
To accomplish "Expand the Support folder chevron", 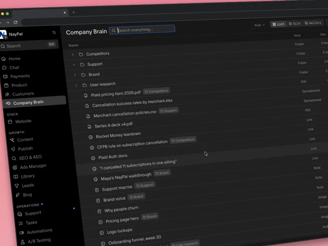I will coord(74,65).
